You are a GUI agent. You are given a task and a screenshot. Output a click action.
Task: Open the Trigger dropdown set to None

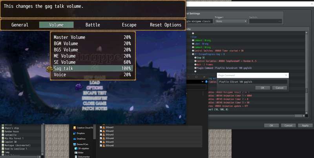click(x=231, y=21)
